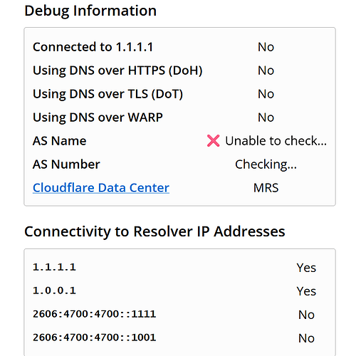This screenshot has height=356, width=351.
Task: Select the Debug Information heading
Action: point(90,11)
